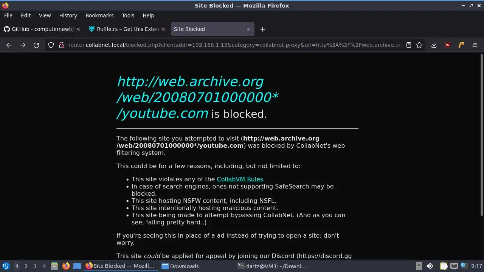484x272 pixels.
Task: Open the Edit menu
Action: (26, 15)
